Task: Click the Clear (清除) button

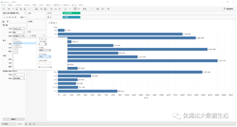Action: click(13, 119)
